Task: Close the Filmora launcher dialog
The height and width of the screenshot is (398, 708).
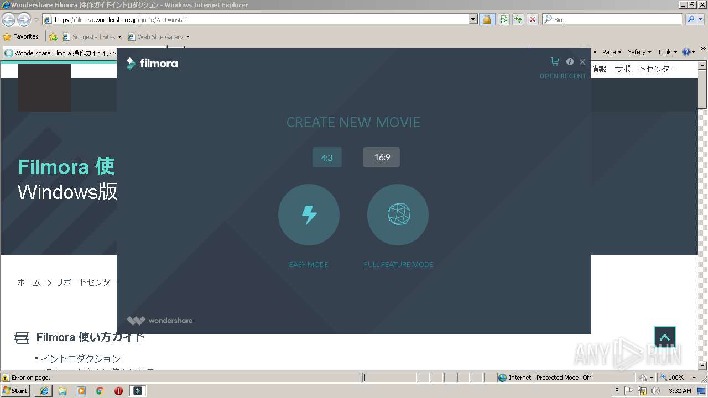Action: tap(582, 62)
